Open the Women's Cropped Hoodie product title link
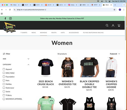 pos(111,84)
